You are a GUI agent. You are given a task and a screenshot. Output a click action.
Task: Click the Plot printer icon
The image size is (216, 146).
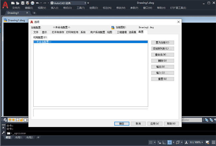(x=32, y=3)
